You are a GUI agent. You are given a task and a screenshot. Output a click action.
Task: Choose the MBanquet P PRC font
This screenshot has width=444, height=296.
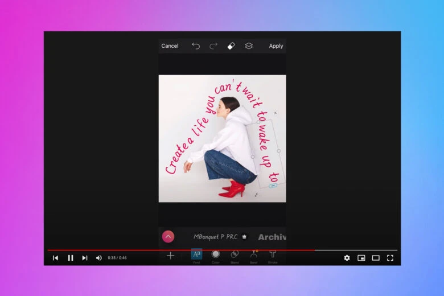click(x=216, y=237)
